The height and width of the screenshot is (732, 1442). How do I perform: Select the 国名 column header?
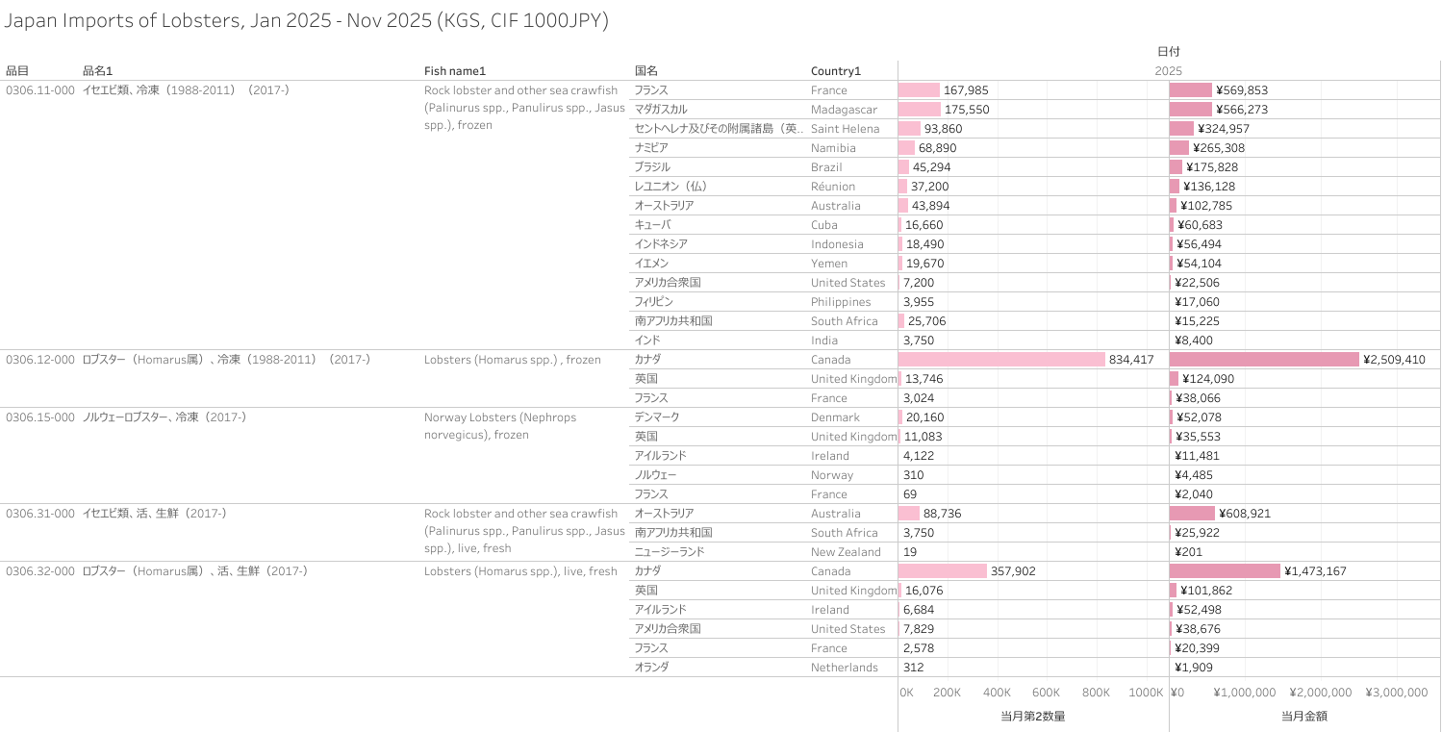click(x=645, y=70)
